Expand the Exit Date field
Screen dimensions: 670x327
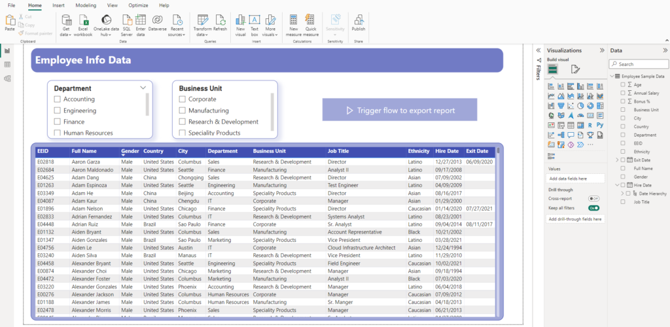tap(617, 160)
